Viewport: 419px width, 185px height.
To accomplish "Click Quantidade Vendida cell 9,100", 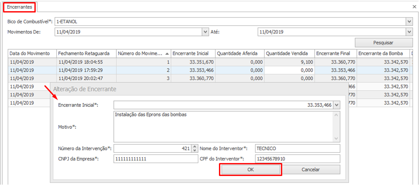I will [x=289, y=62].
